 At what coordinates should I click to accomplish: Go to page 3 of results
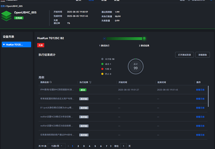coord(84,146)
